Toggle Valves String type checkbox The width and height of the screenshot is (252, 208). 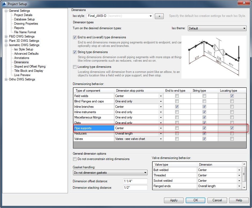[204, 139]
